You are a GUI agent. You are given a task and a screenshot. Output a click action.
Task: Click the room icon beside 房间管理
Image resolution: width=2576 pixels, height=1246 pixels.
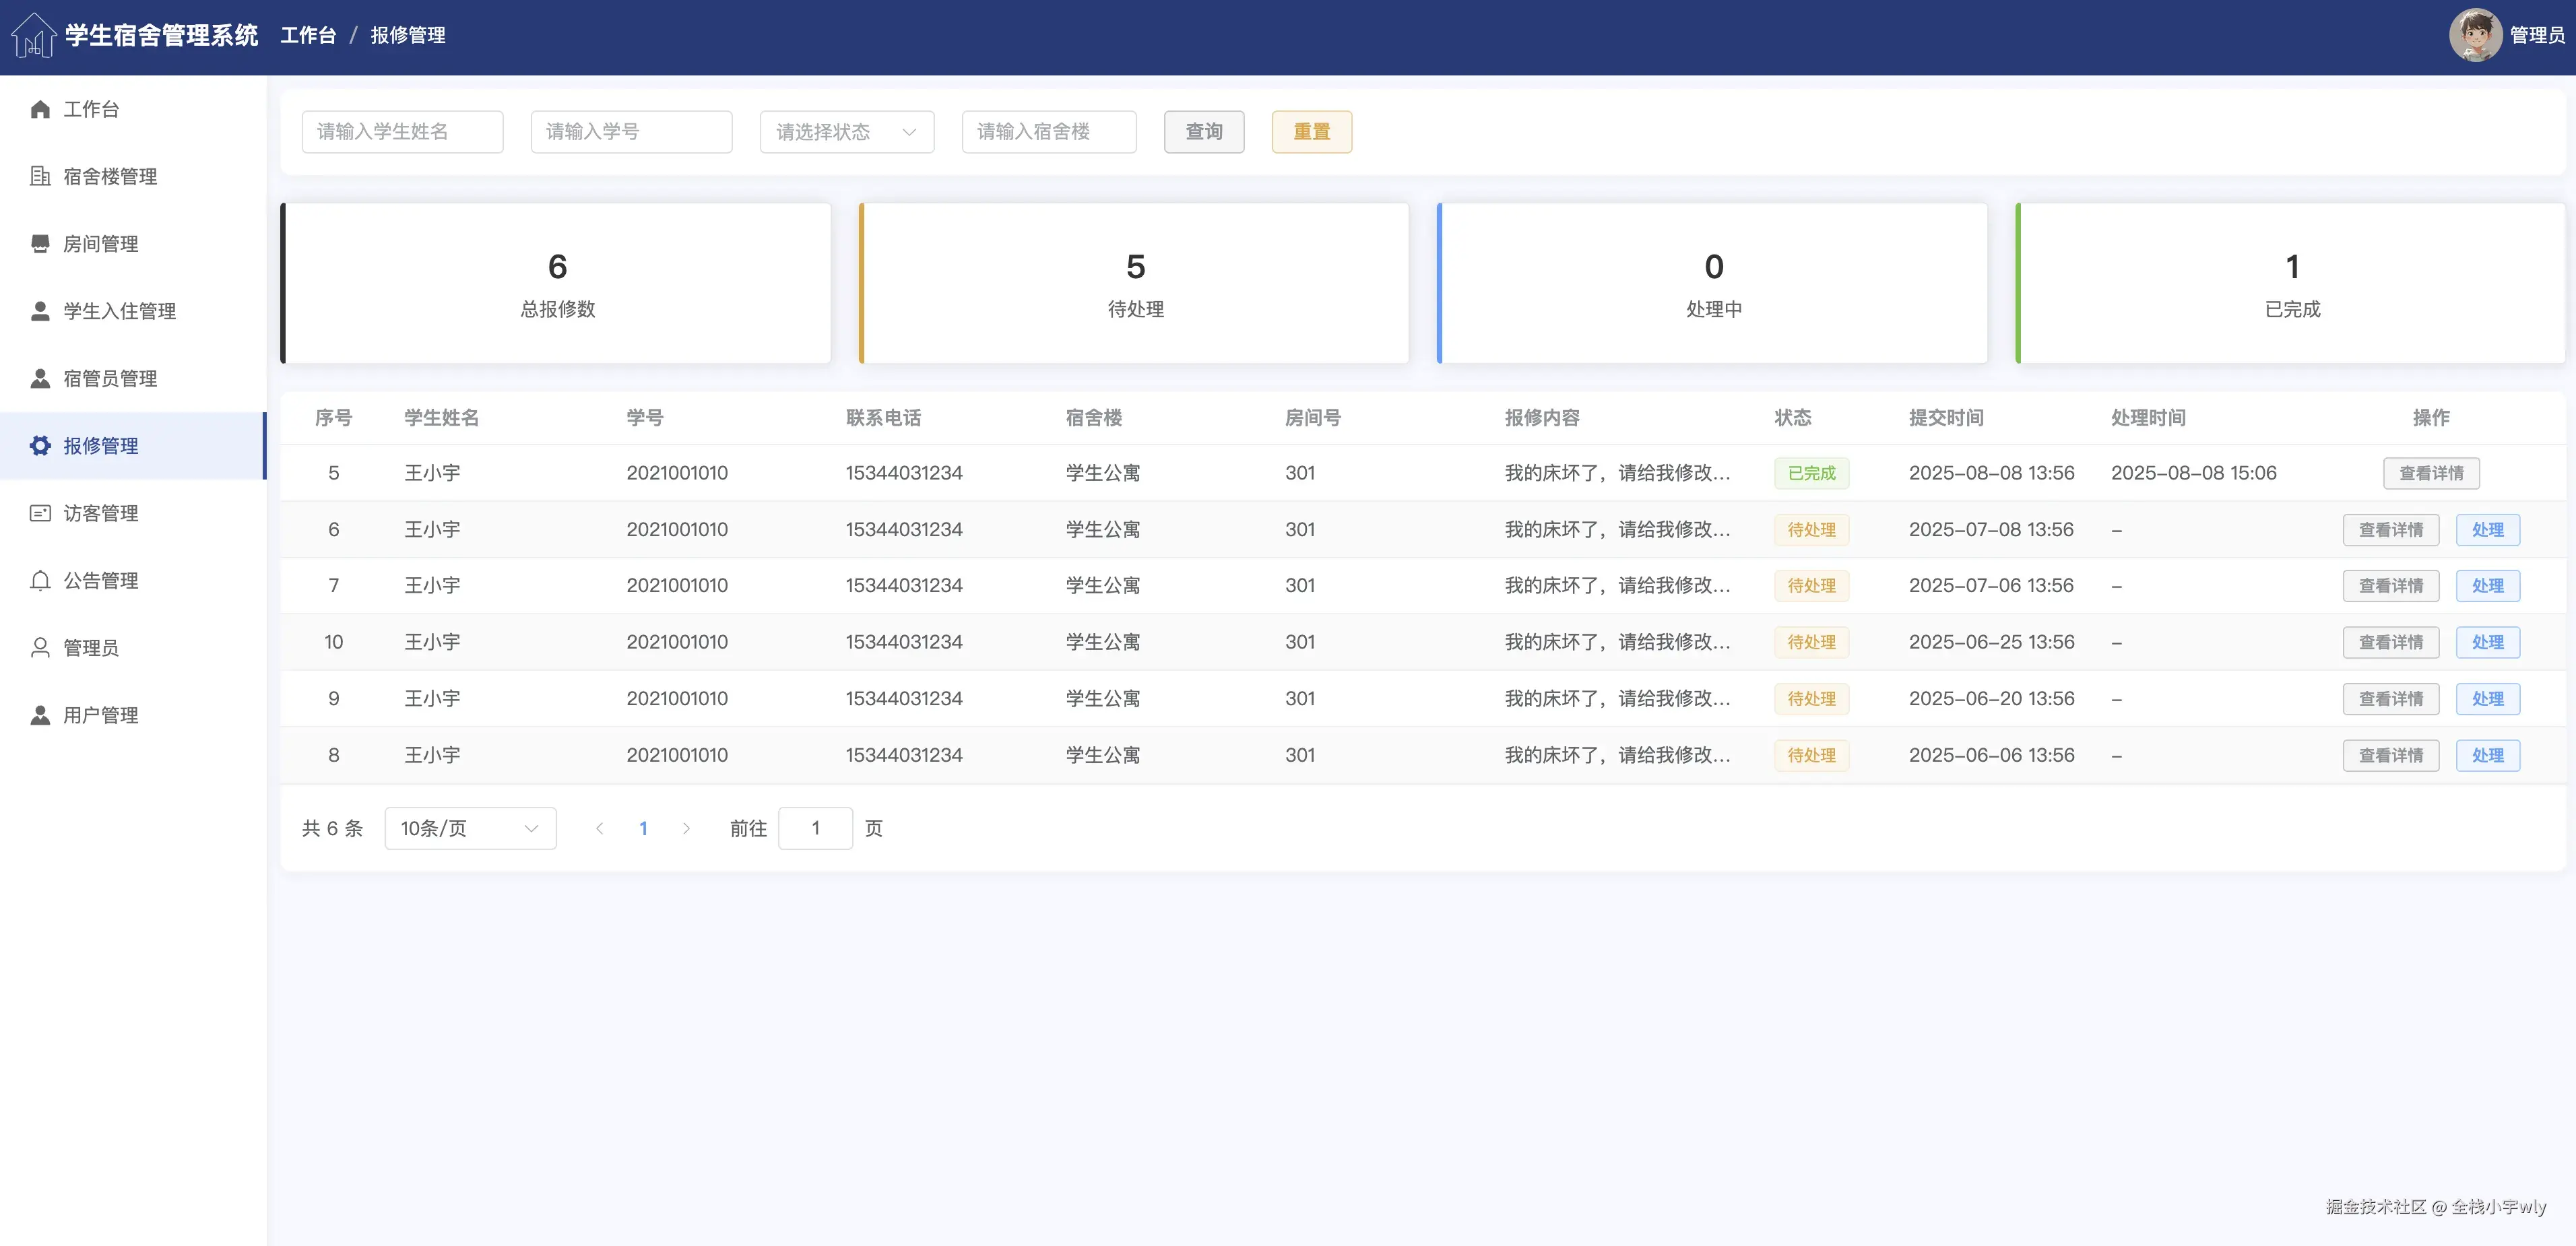point(40,244)
